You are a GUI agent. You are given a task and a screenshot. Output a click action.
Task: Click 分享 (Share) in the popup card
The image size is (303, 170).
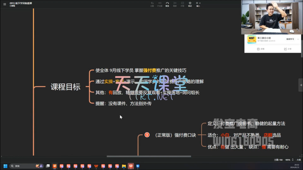click(x=287, y=49)
